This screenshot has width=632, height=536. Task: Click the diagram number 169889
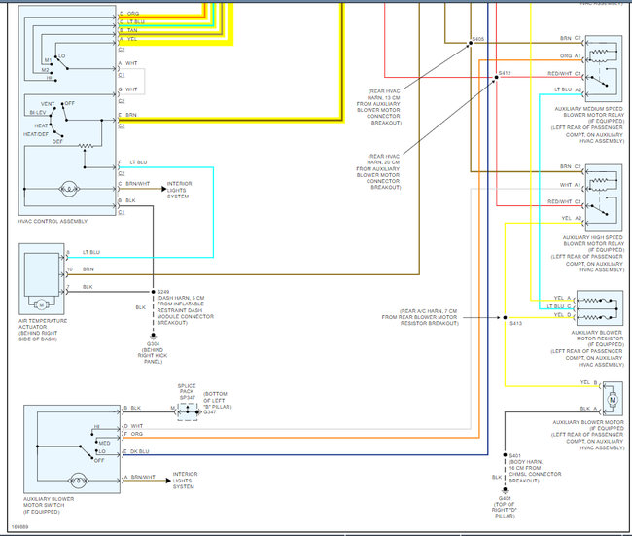pyautogui.click(x=19, y=526)
